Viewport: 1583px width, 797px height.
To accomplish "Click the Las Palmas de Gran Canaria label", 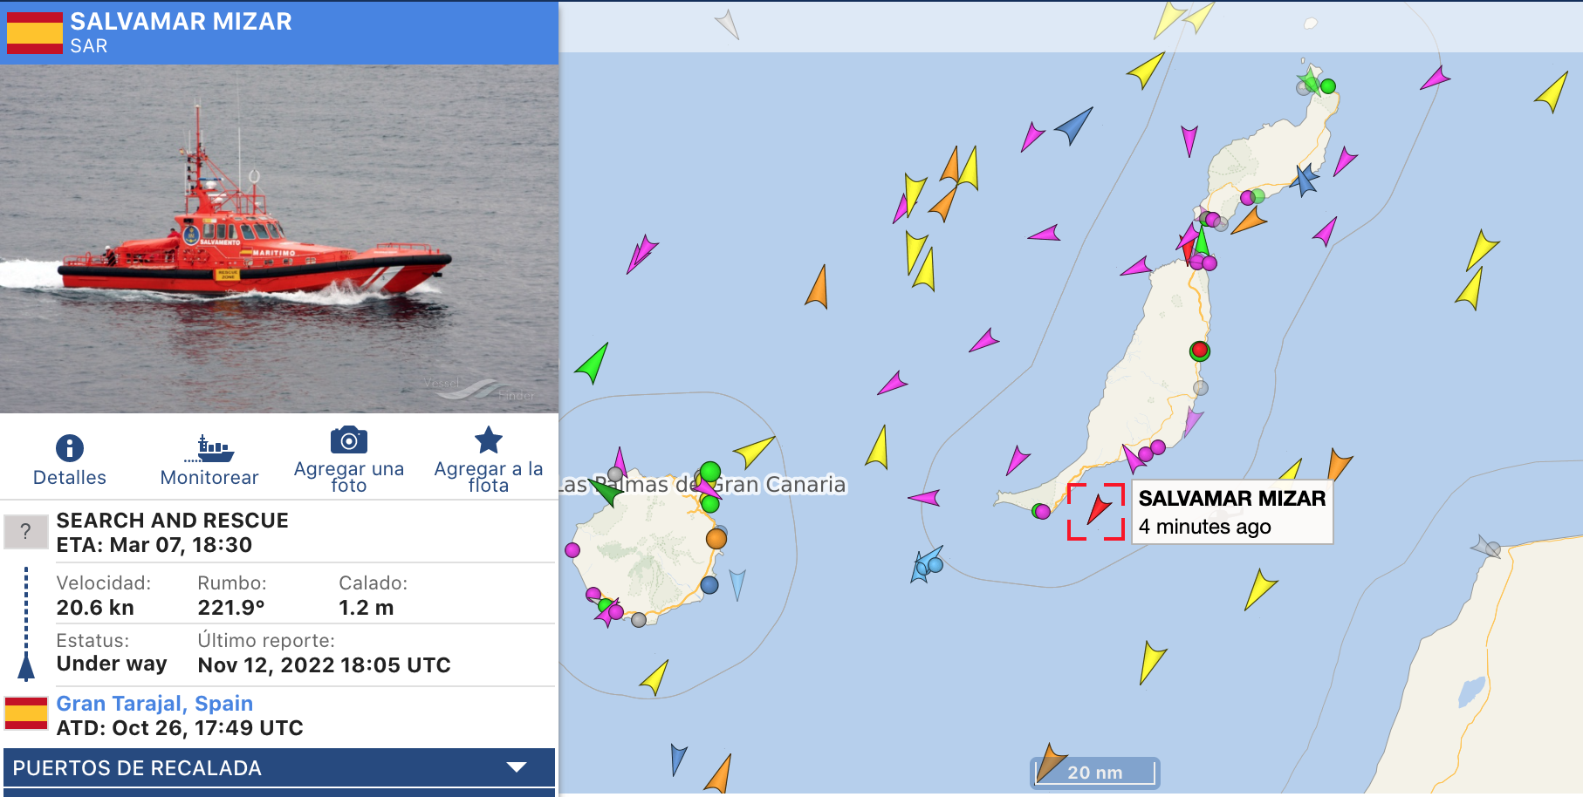I will 702,485.
